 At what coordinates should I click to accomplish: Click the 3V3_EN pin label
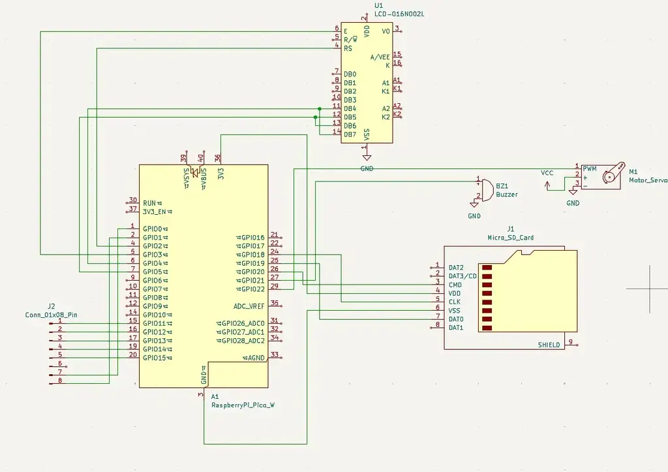click(x=154, y=212)
